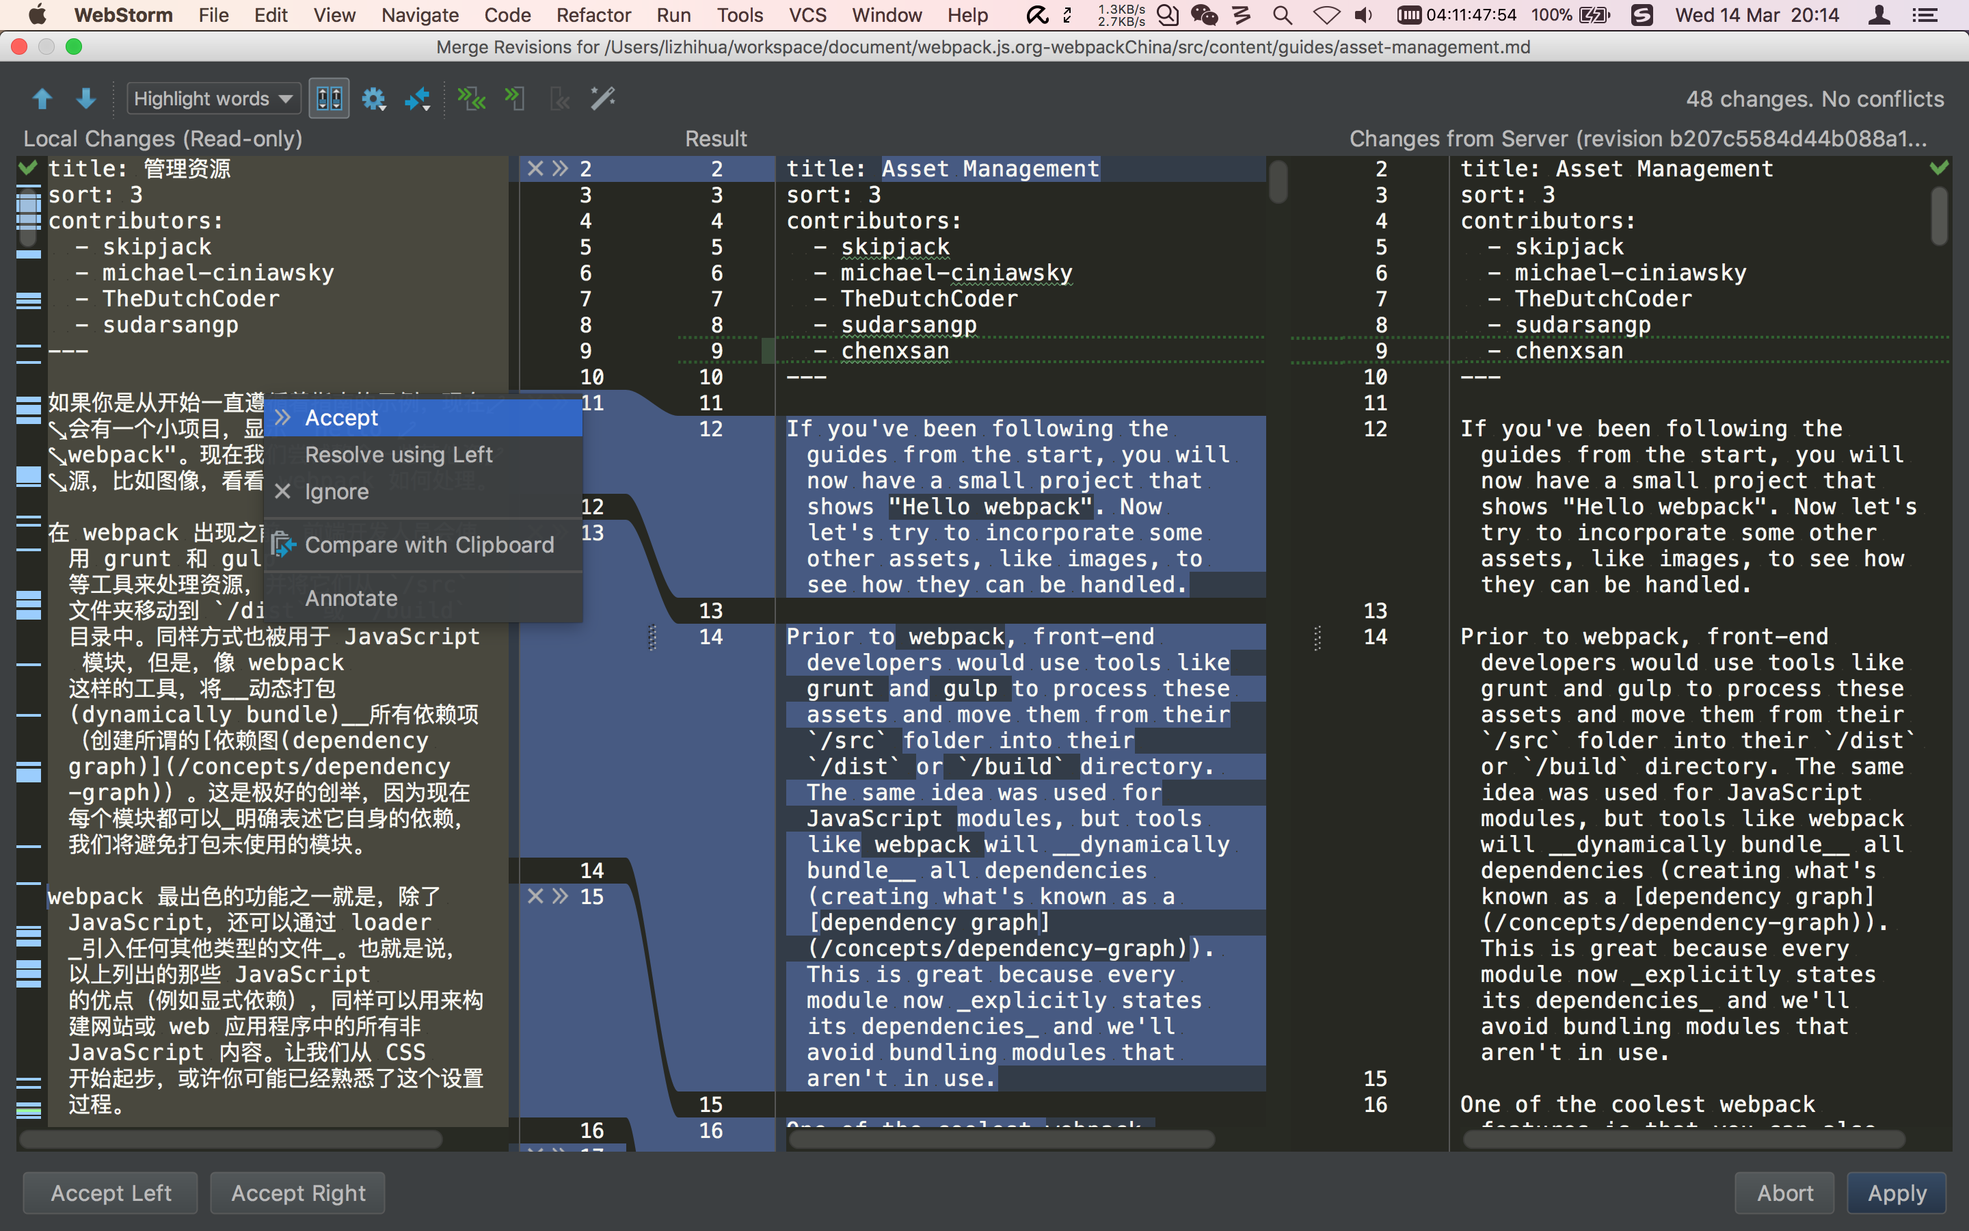This screenshot has width=1969, height=1231.
Task: Click greyed-out apply non-conflicting changes from right icon
Action: (x=560, y=99)
